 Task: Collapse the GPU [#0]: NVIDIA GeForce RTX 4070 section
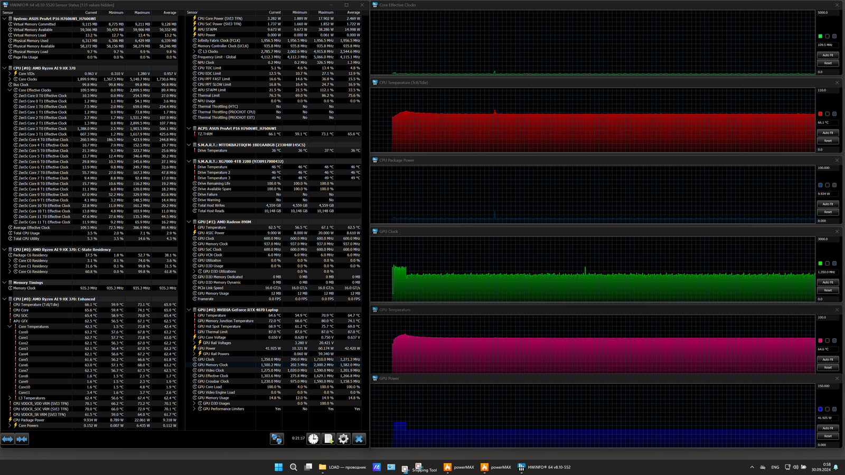[189, 310]
